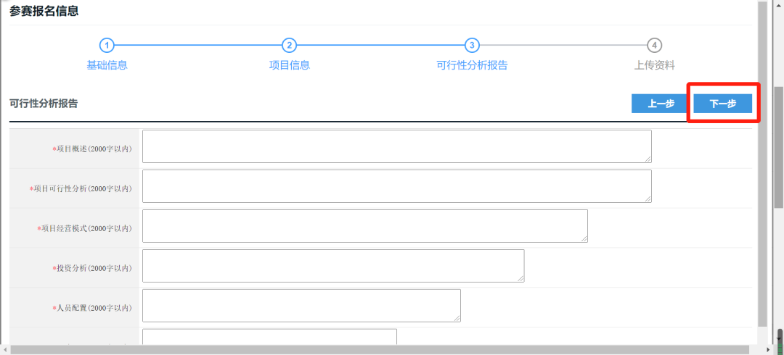Focus the 项目经营模式 text area
The height and width of the screenshot is (355, 784).
pyautogui.click(x=364, y=226)
